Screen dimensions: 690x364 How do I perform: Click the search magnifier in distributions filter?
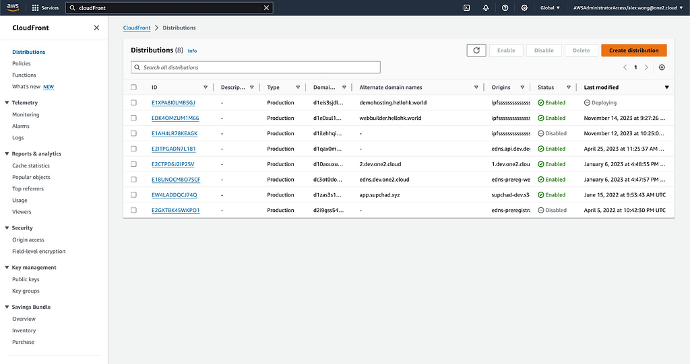pyautogui.click(x=137, y=67)
